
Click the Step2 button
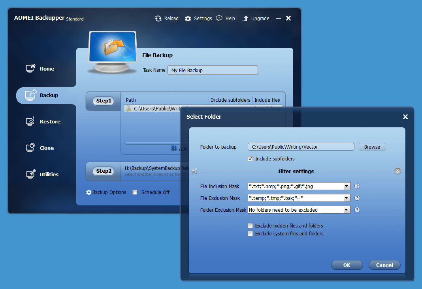104,171
